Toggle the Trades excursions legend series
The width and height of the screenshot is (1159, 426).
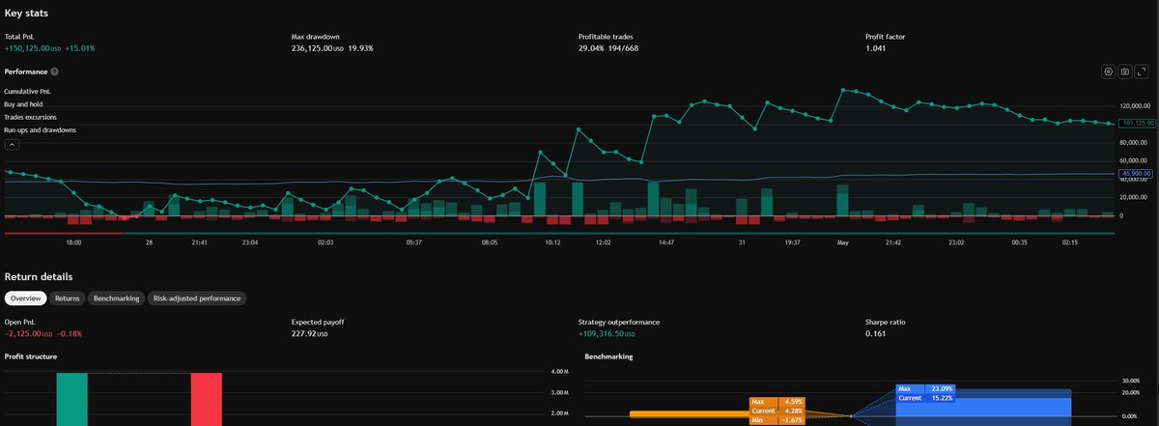click(30, 117)
